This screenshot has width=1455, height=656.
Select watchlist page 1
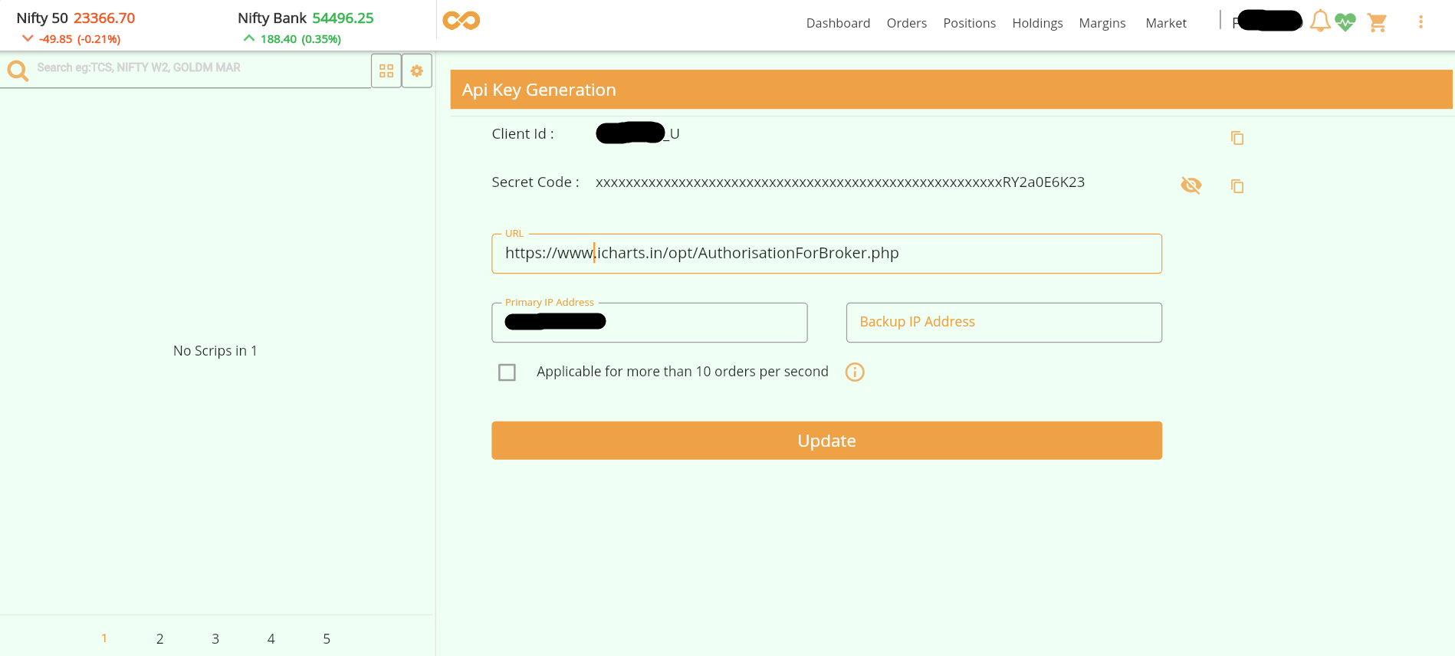click(104, 638)
